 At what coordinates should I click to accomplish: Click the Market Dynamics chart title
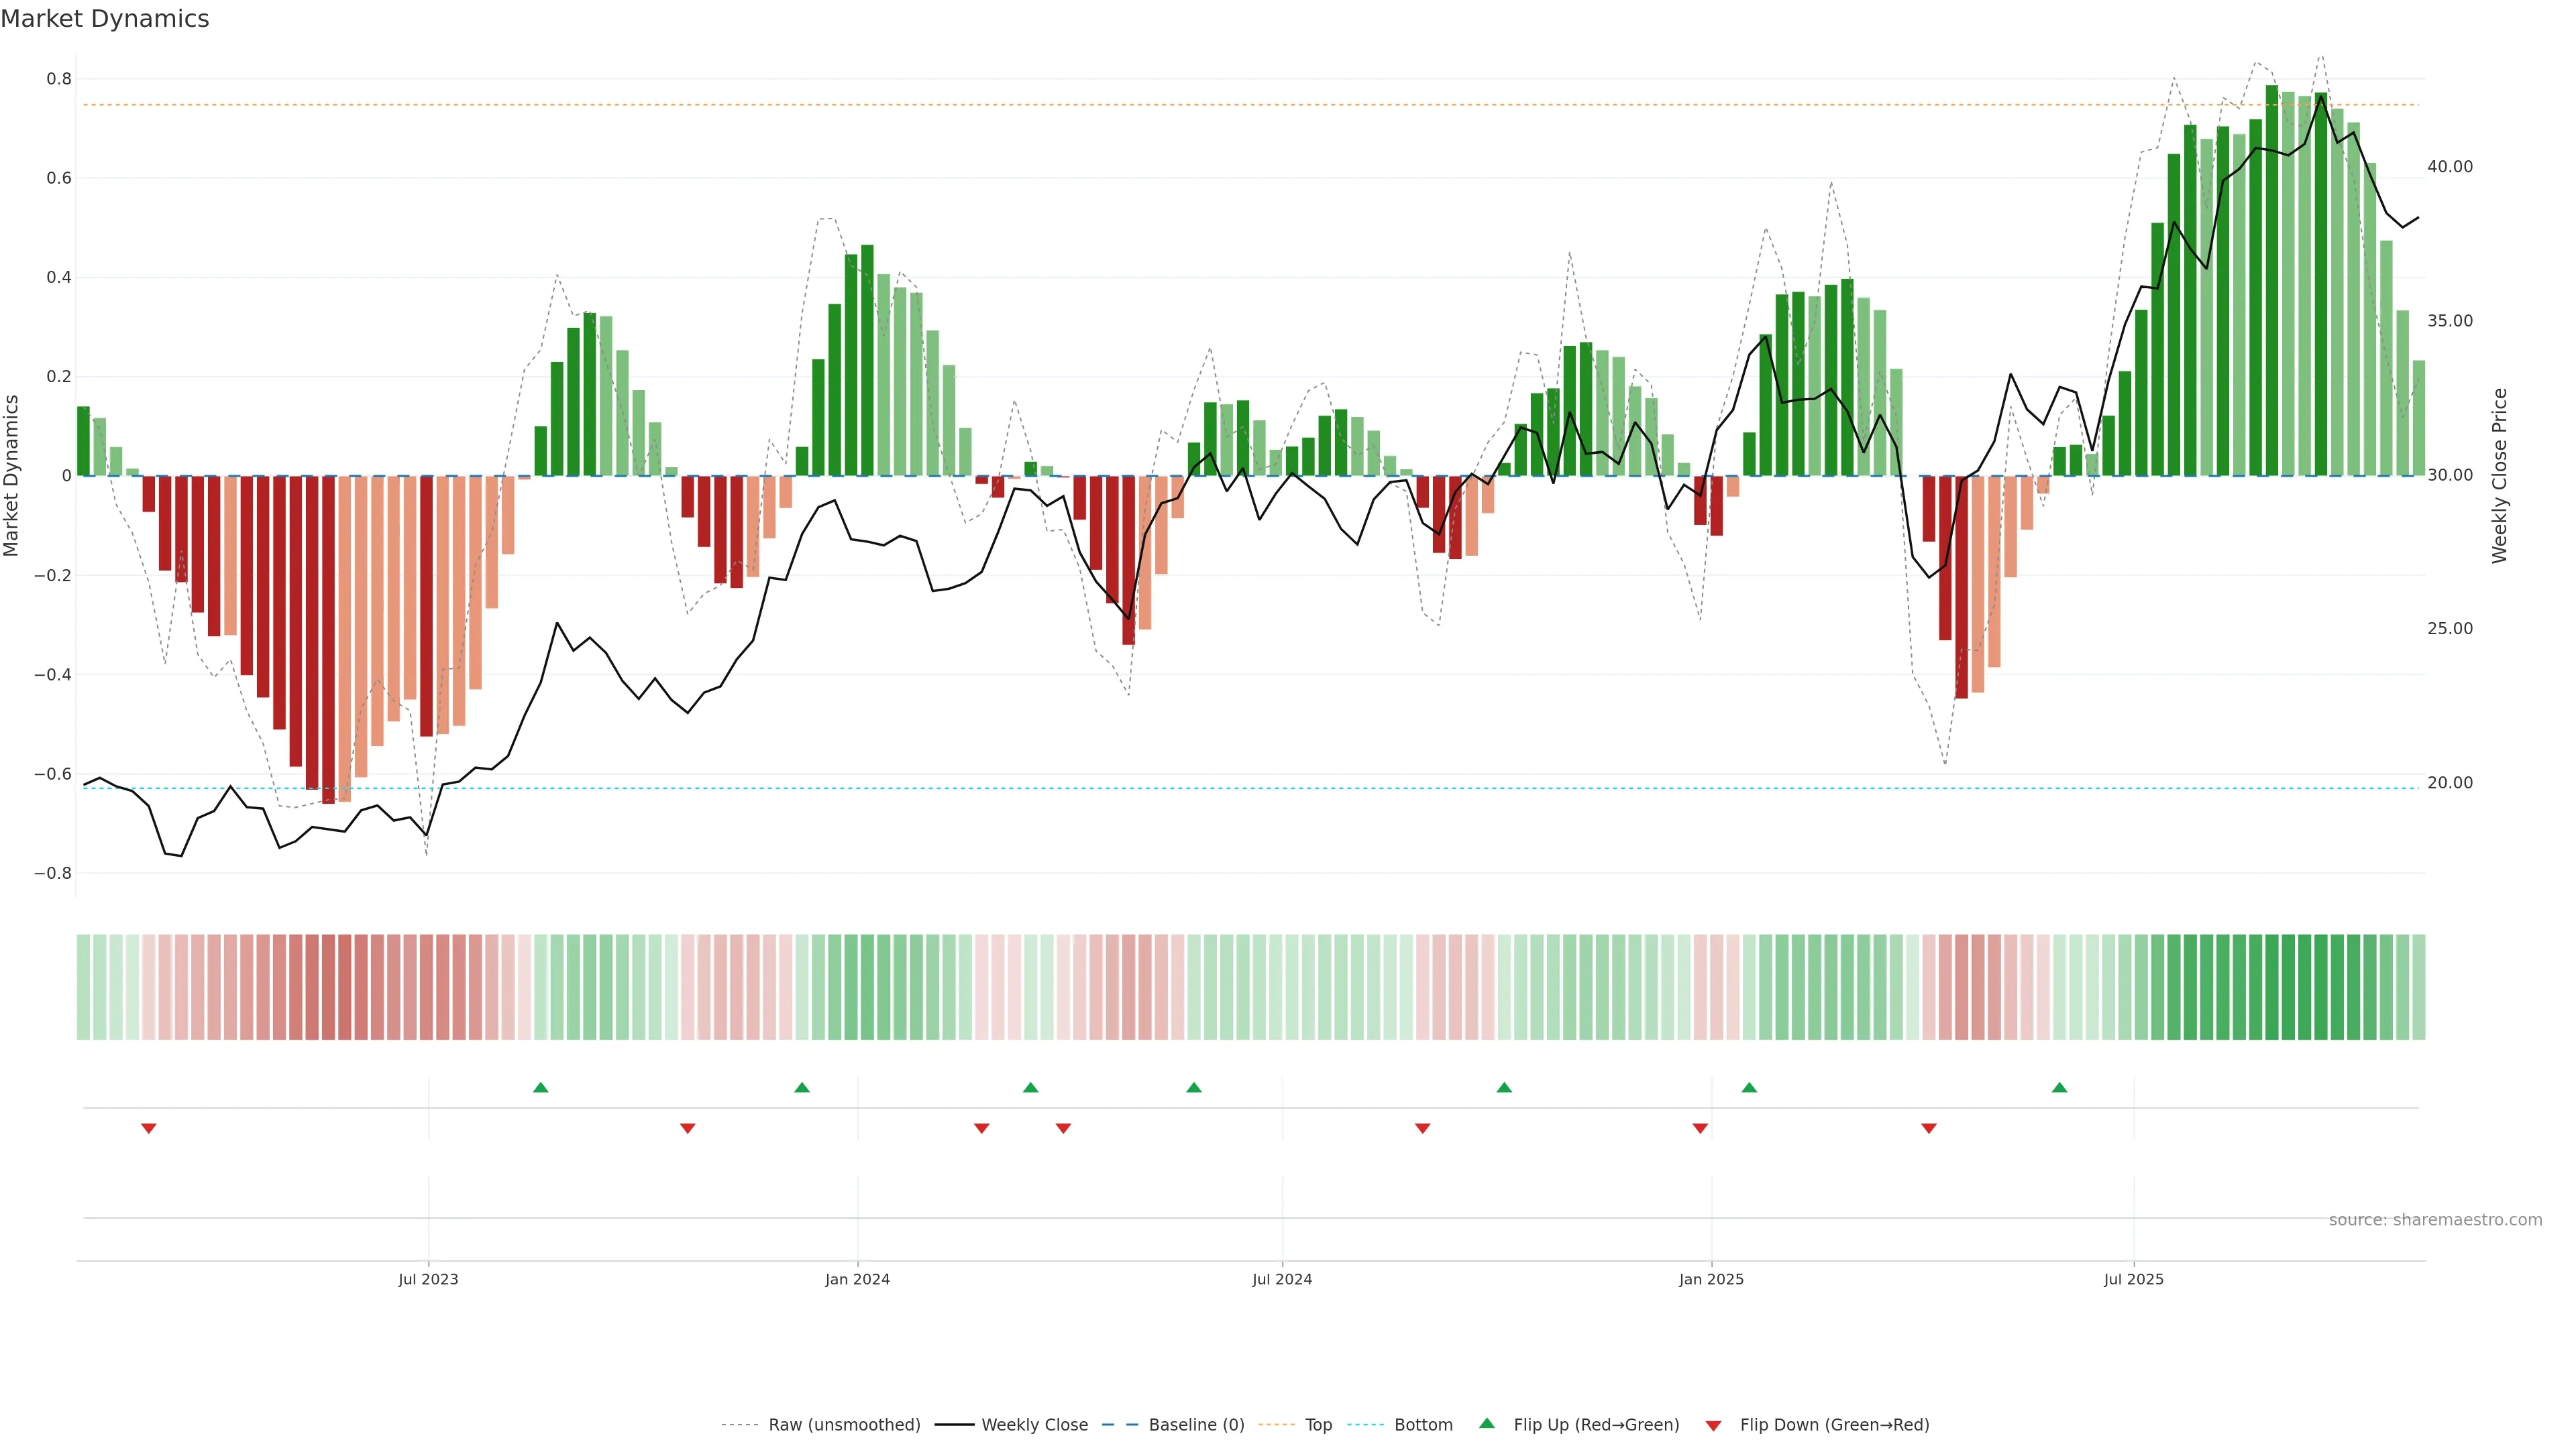(x=105, y=19)
